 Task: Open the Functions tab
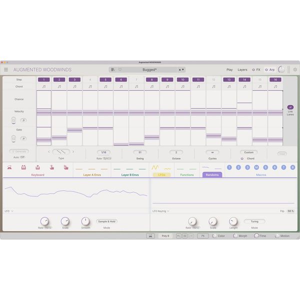pos(187,175)
